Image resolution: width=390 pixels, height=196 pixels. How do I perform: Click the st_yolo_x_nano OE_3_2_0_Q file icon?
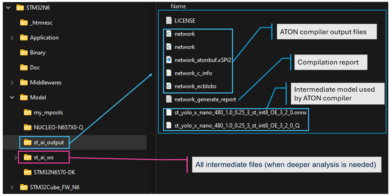click(x=169, y=126)
